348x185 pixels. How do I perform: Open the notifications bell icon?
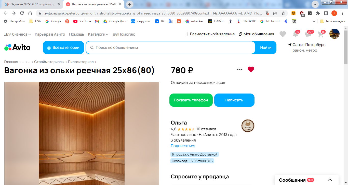pyautogui.click(x=296, y=34)
